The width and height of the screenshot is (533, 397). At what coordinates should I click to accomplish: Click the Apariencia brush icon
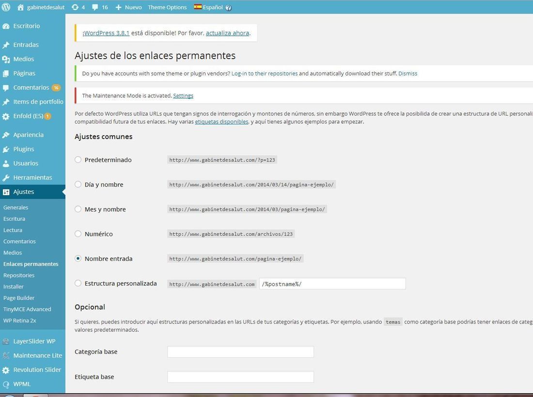coord(6,135)
